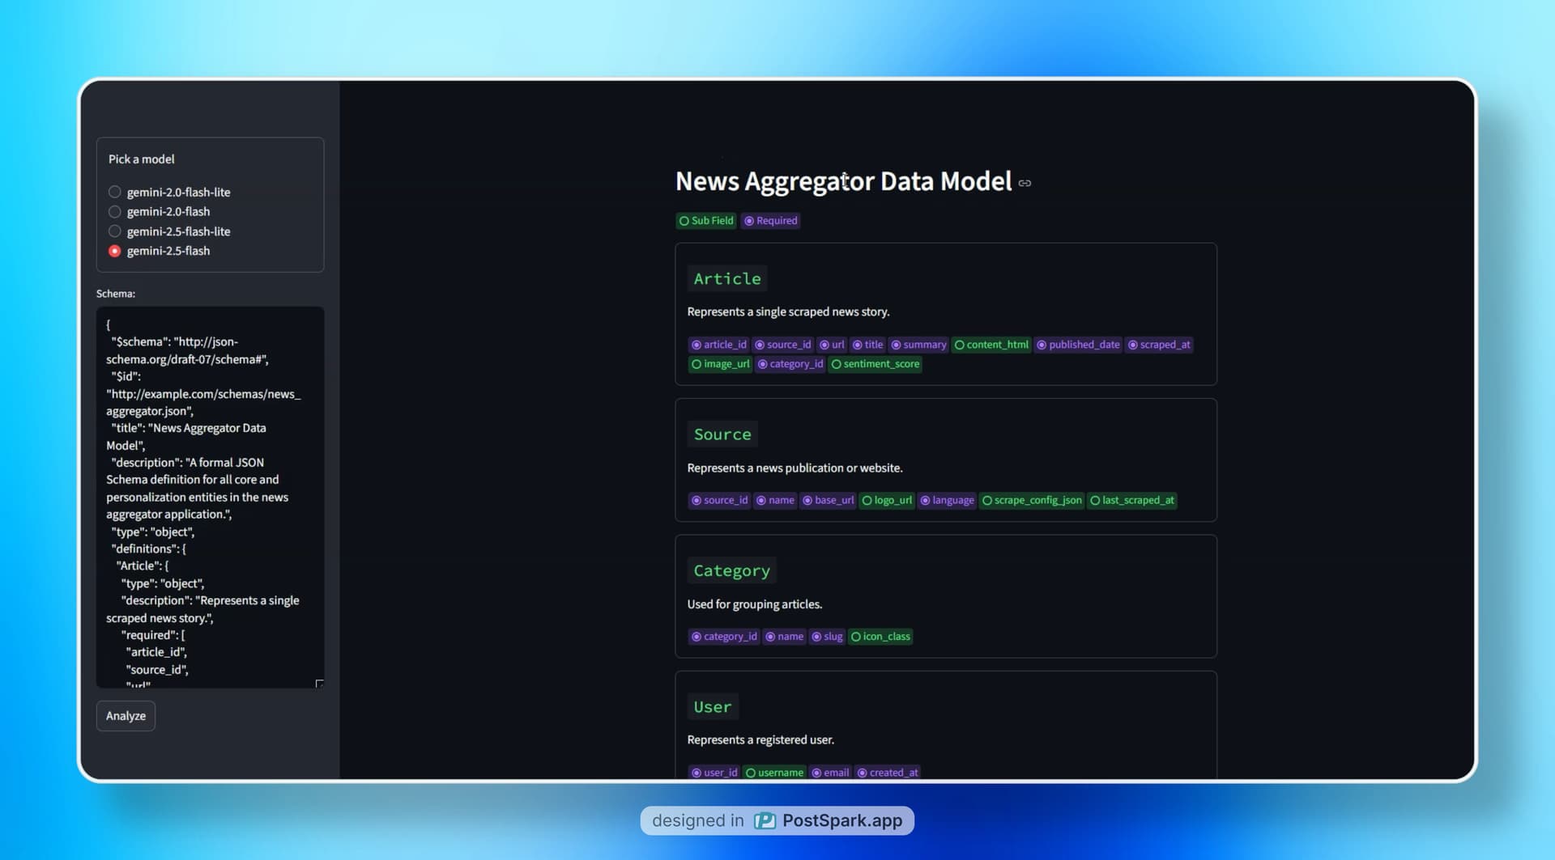Click the PostSpark logo icon in the footer badge
The width and height of the screenshot is (1555, 860).
tap(765, 820)
